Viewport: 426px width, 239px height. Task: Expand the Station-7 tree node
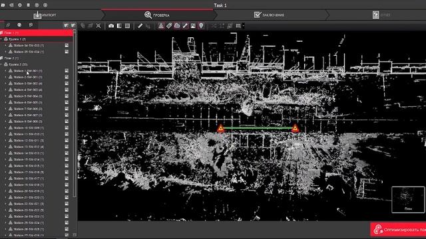(x=5, y=109)
